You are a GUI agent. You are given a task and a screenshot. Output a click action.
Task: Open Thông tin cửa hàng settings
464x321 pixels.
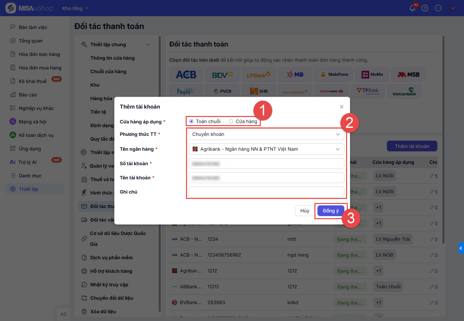(113, 58)
